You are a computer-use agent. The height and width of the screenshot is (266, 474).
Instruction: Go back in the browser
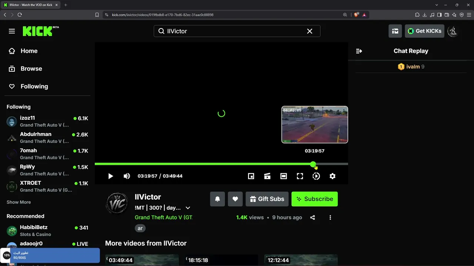(5, 15)
